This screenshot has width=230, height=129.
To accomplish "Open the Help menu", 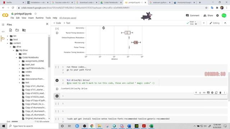I will 55,18.
